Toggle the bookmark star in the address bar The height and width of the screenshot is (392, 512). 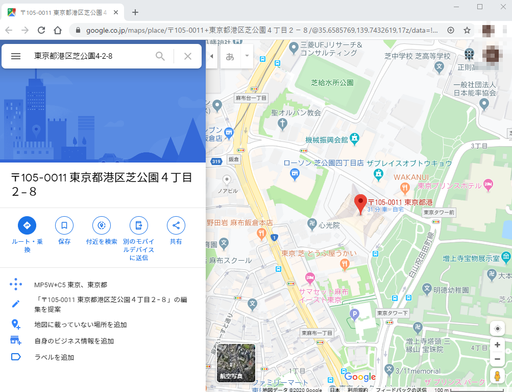pyautogui.click(x=468, y=30)
